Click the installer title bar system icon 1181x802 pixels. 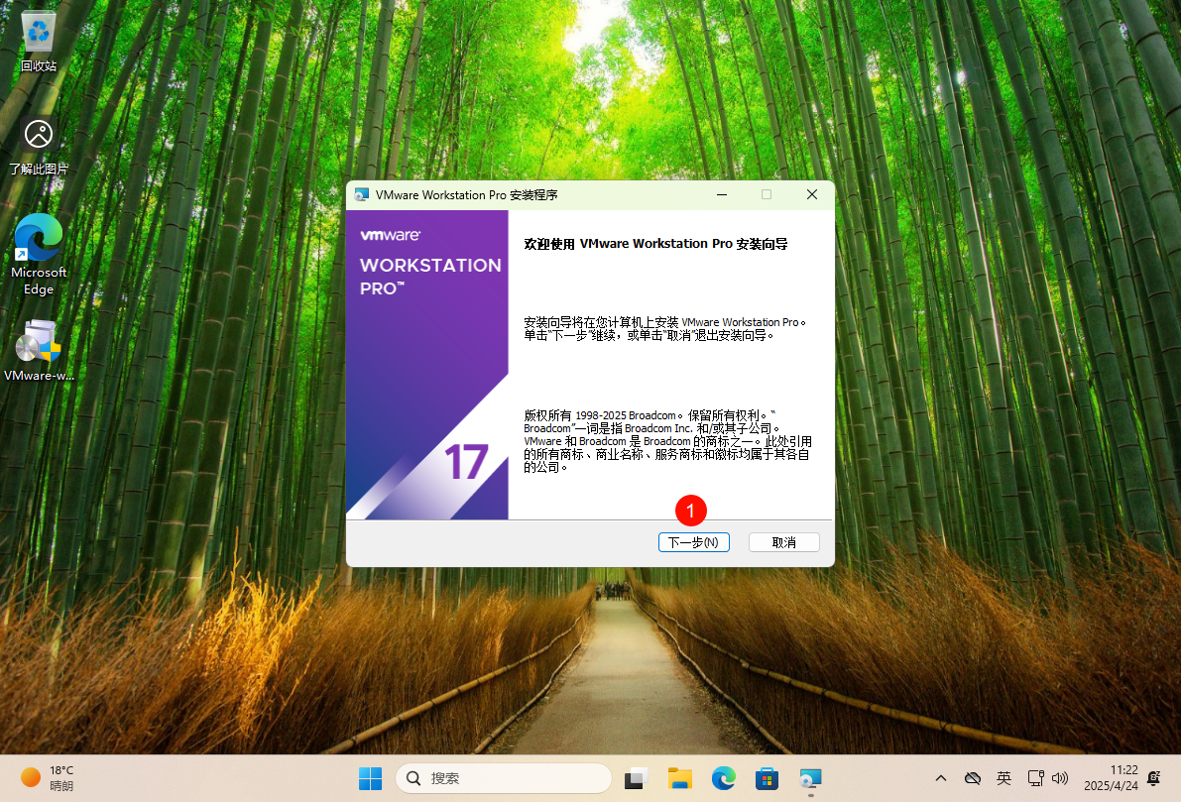362,194
